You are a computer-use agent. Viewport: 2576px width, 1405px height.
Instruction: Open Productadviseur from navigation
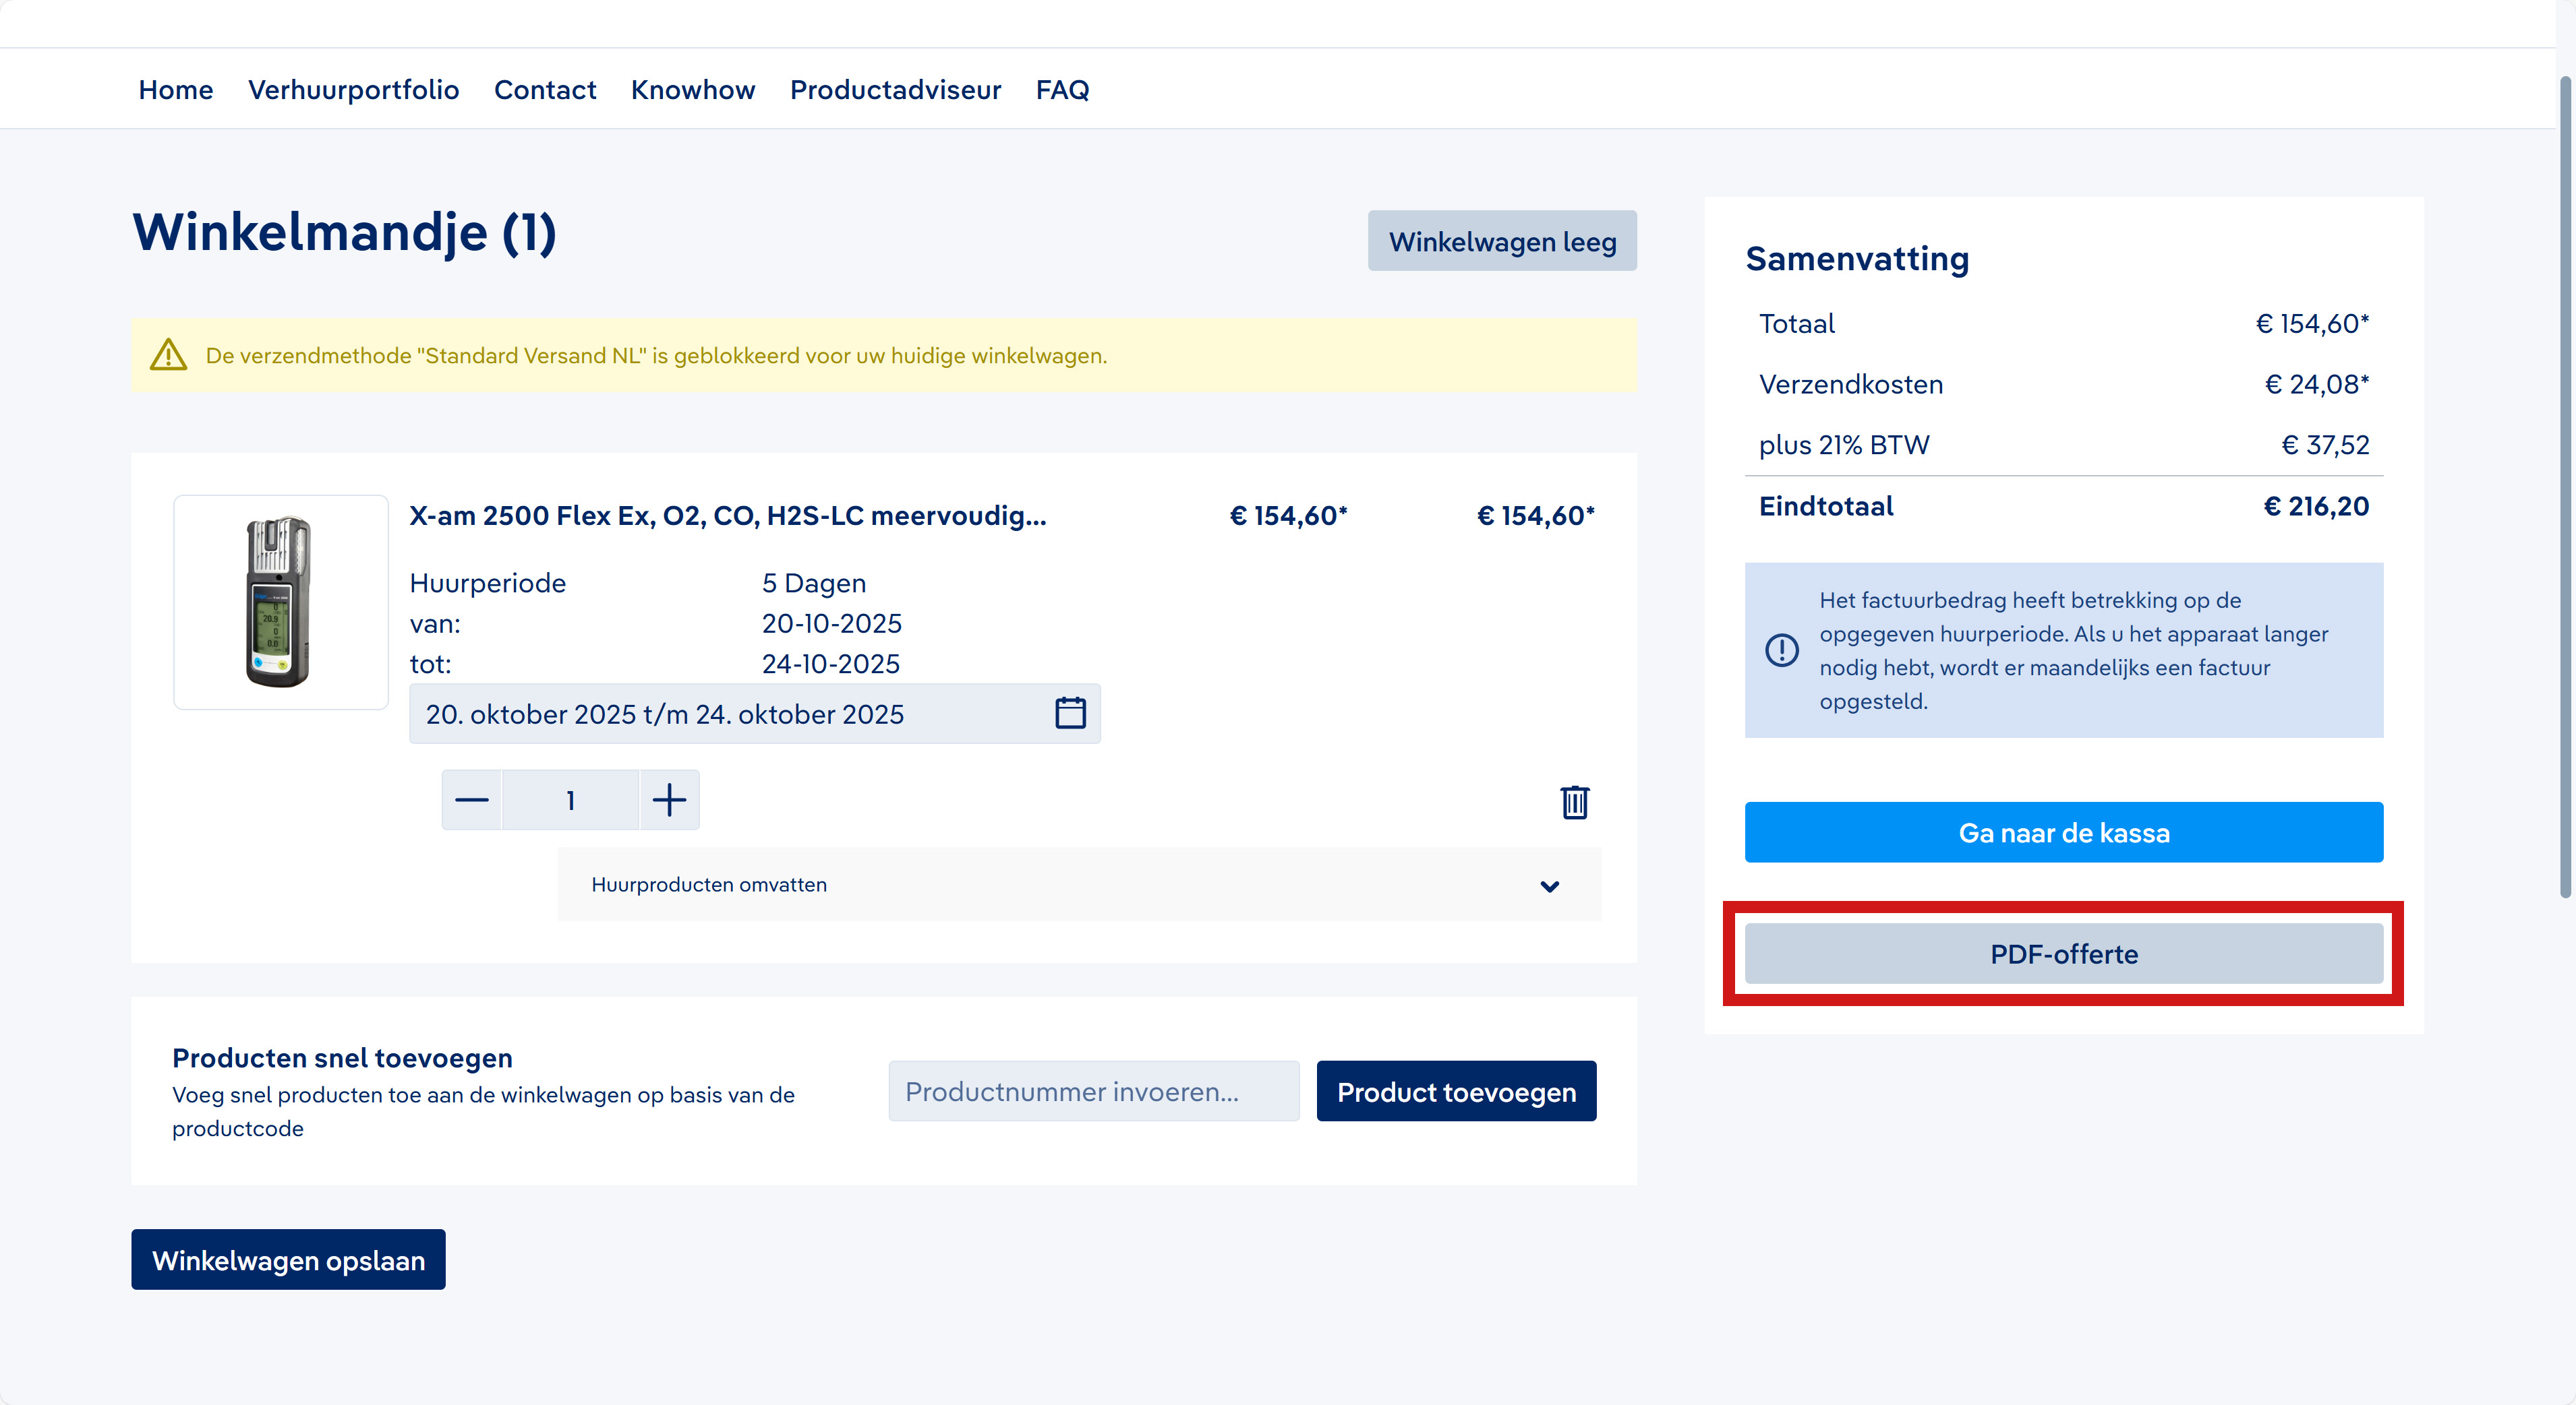coord(895,90)
